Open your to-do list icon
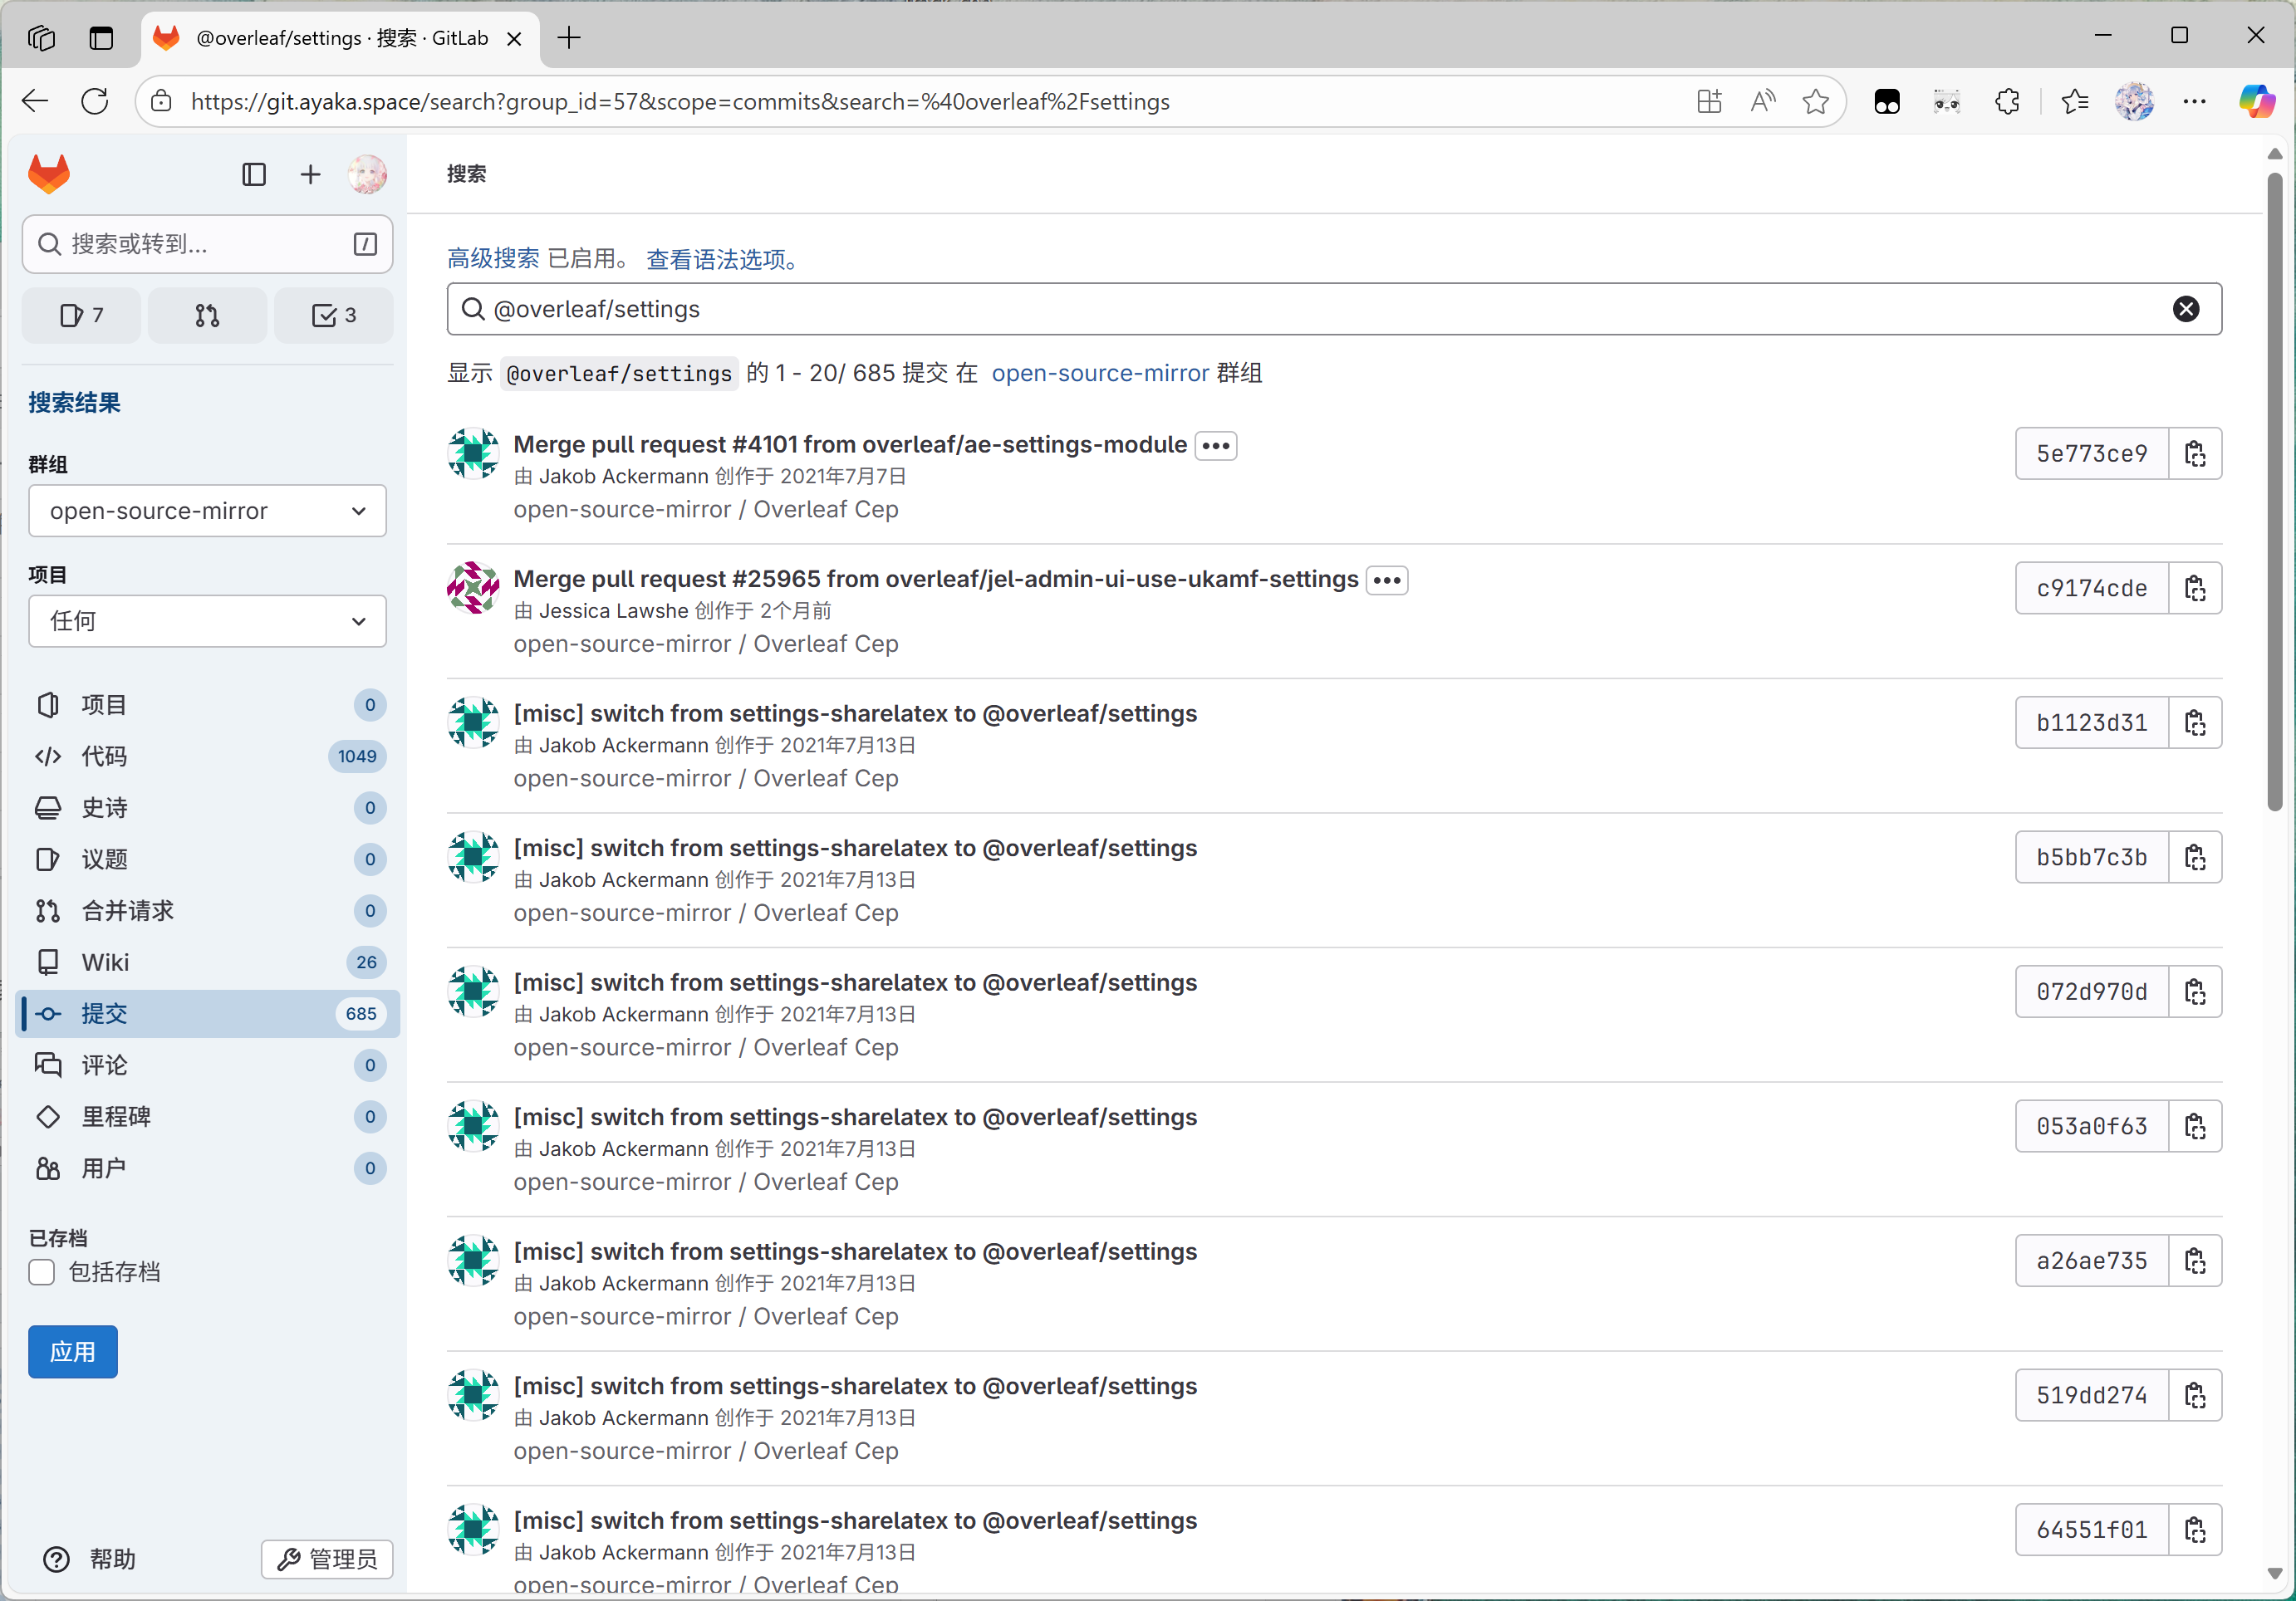The image size is (2296, 1601). click(x=333, y=315)
